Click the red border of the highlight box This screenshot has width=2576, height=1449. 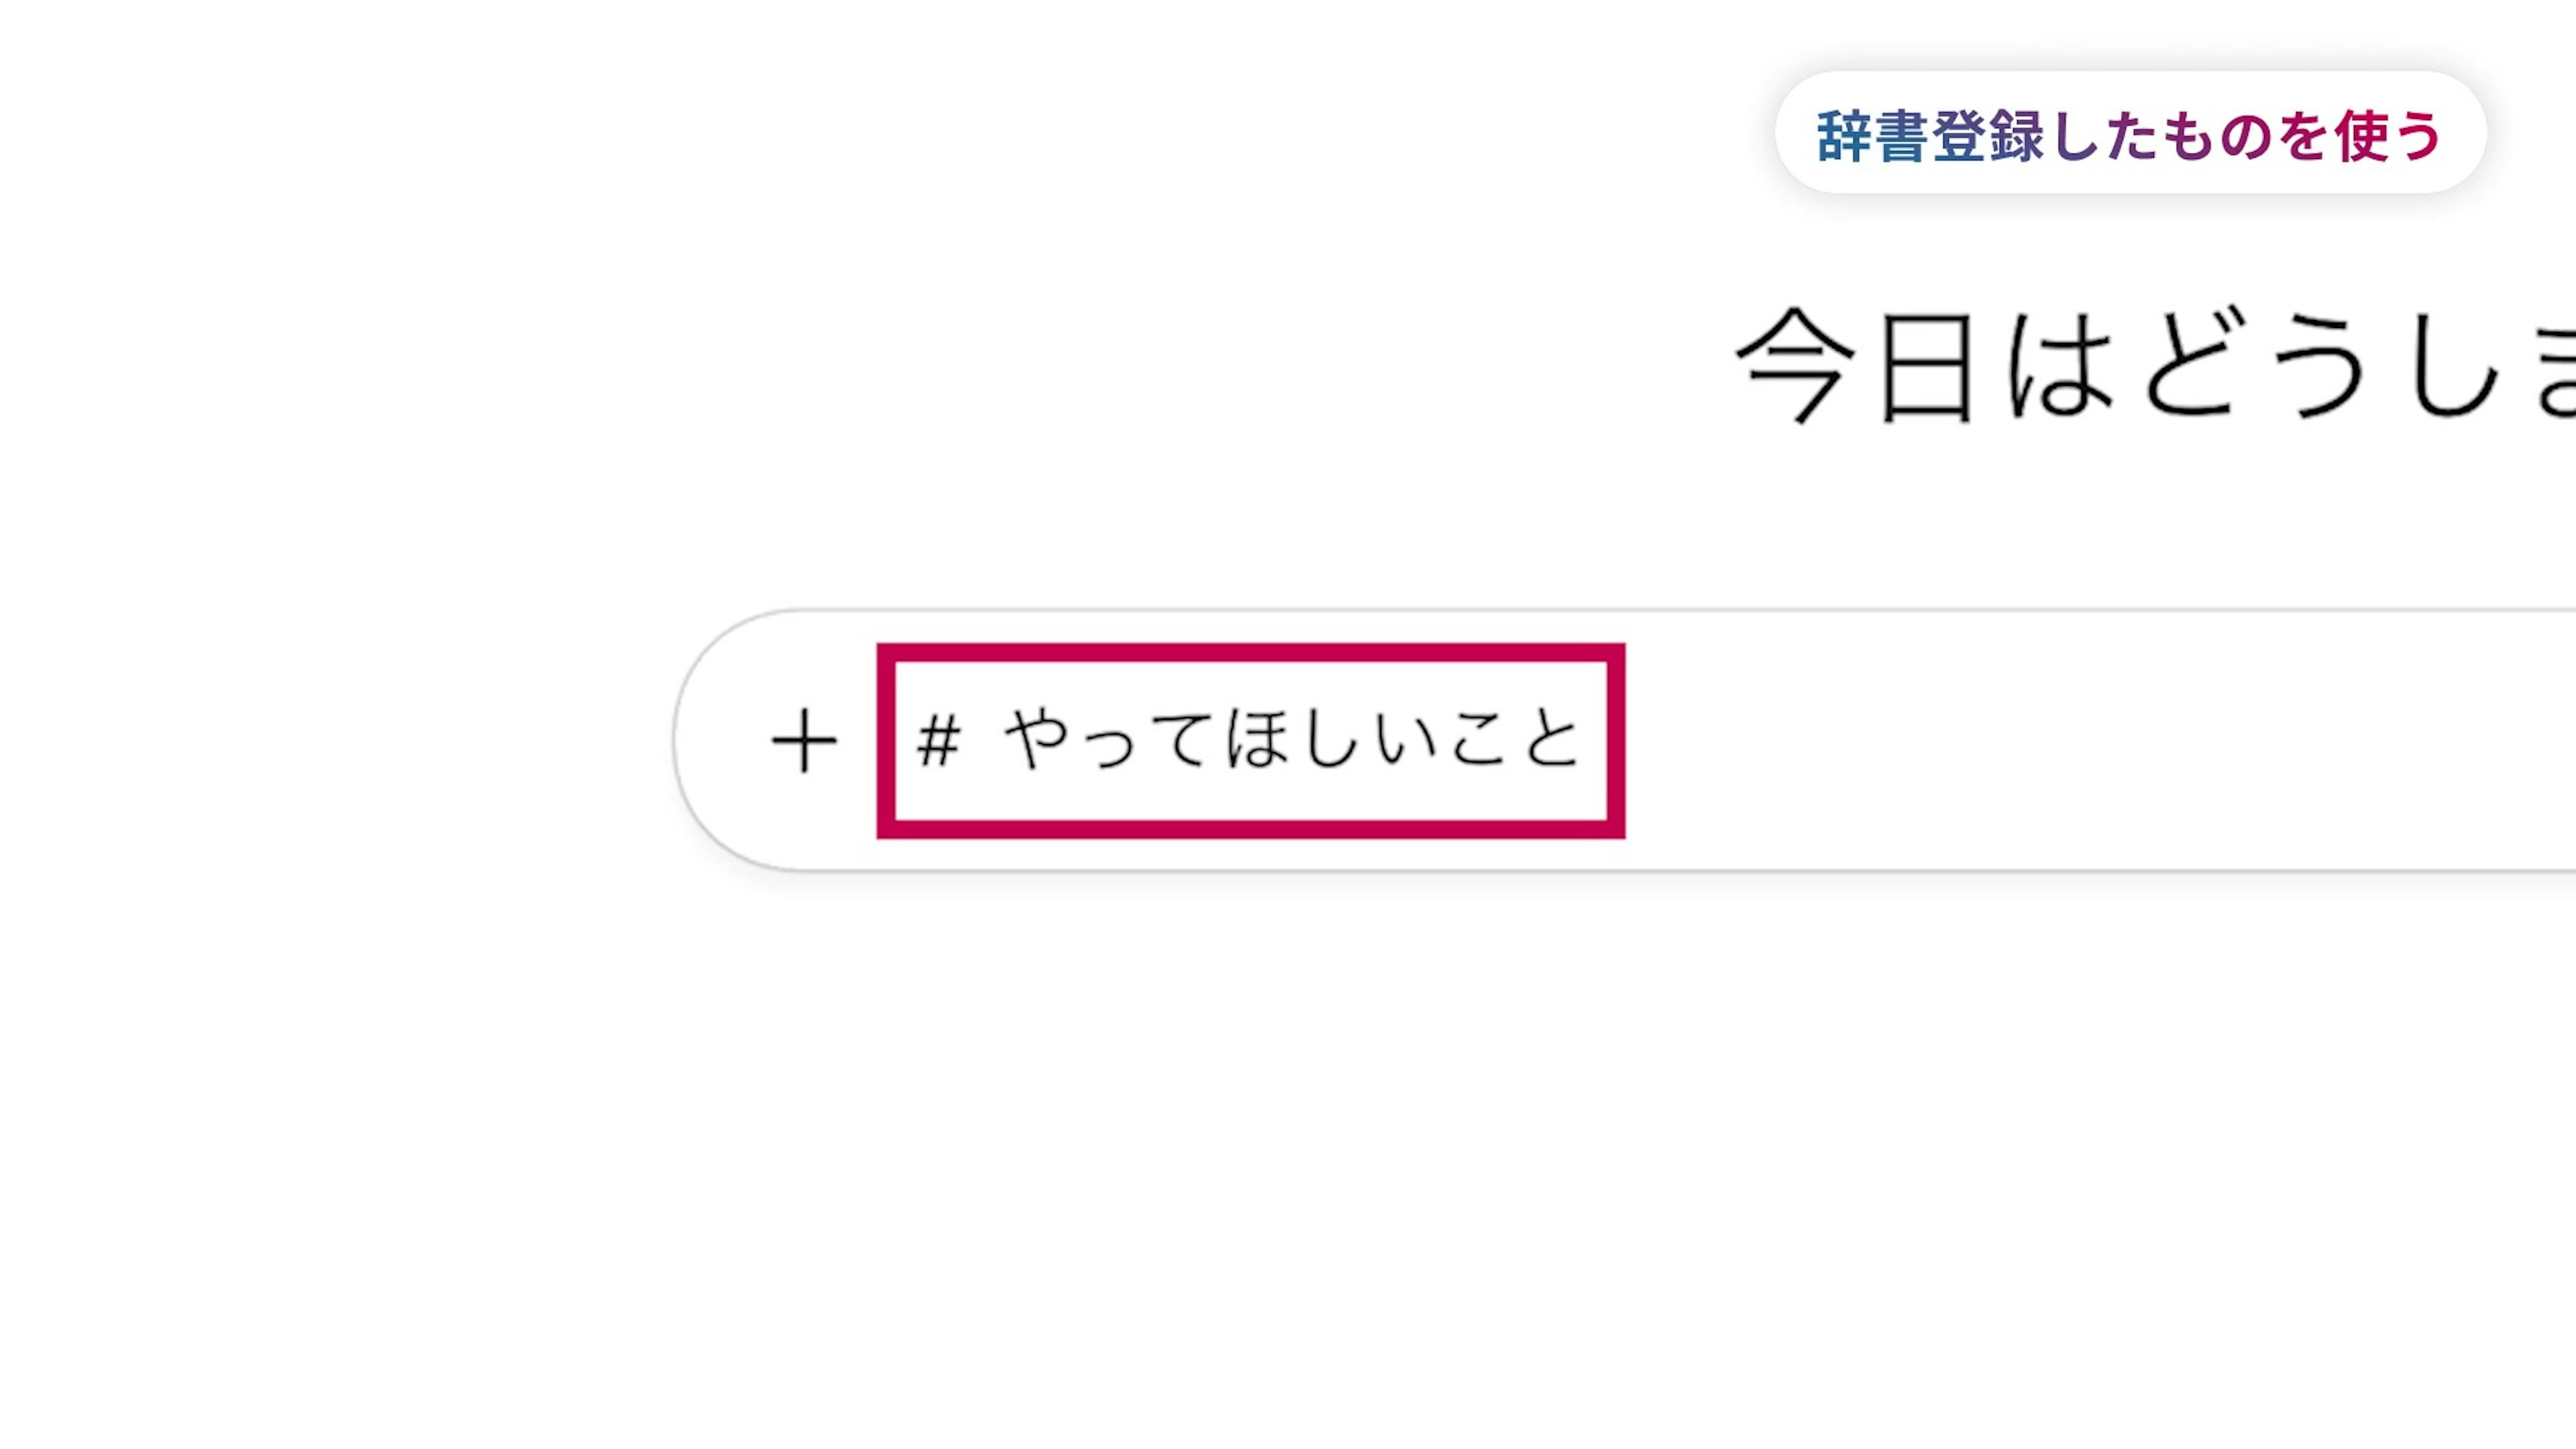(x=1250, y=652)
